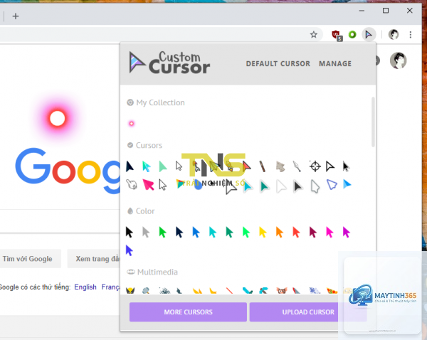Click the popup's vertical scrollbar
This screenshot has height=340, width=427.
(x=373, y=122)
